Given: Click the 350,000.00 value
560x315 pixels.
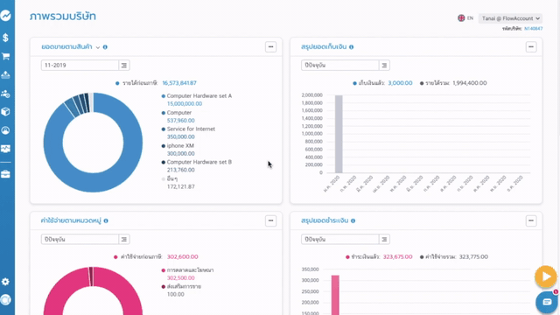Looking at the screenshot, I should (181, 137).
